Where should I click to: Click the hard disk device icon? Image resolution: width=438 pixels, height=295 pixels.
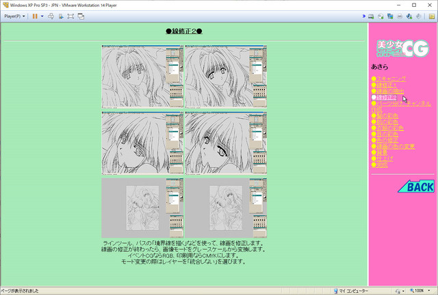click(x=371, y=16)
